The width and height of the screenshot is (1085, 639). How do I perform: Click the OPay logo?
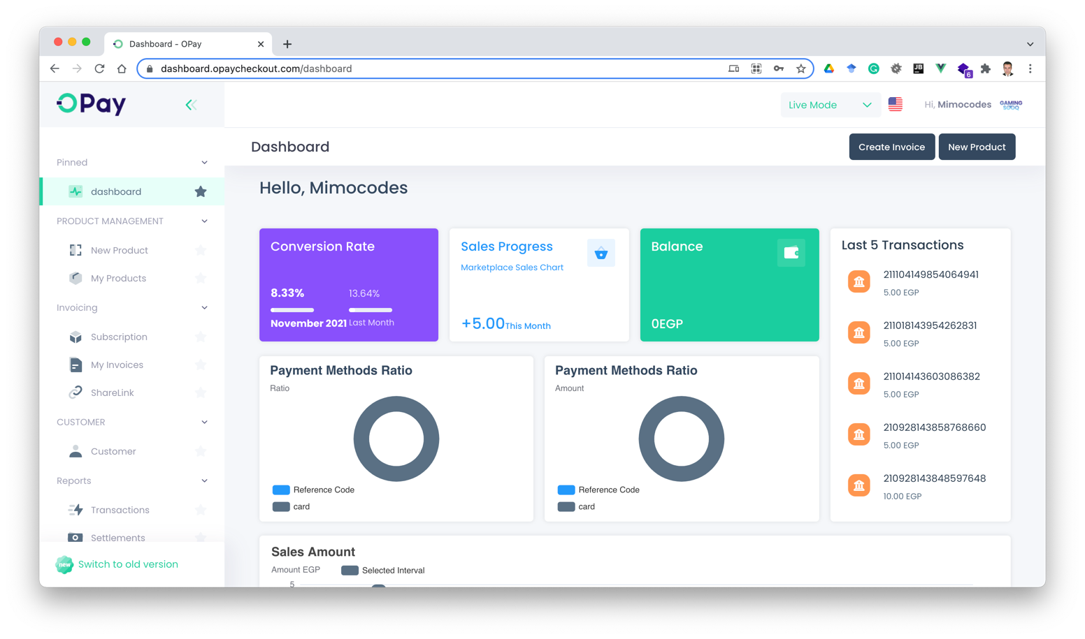[x=92, y=104]
